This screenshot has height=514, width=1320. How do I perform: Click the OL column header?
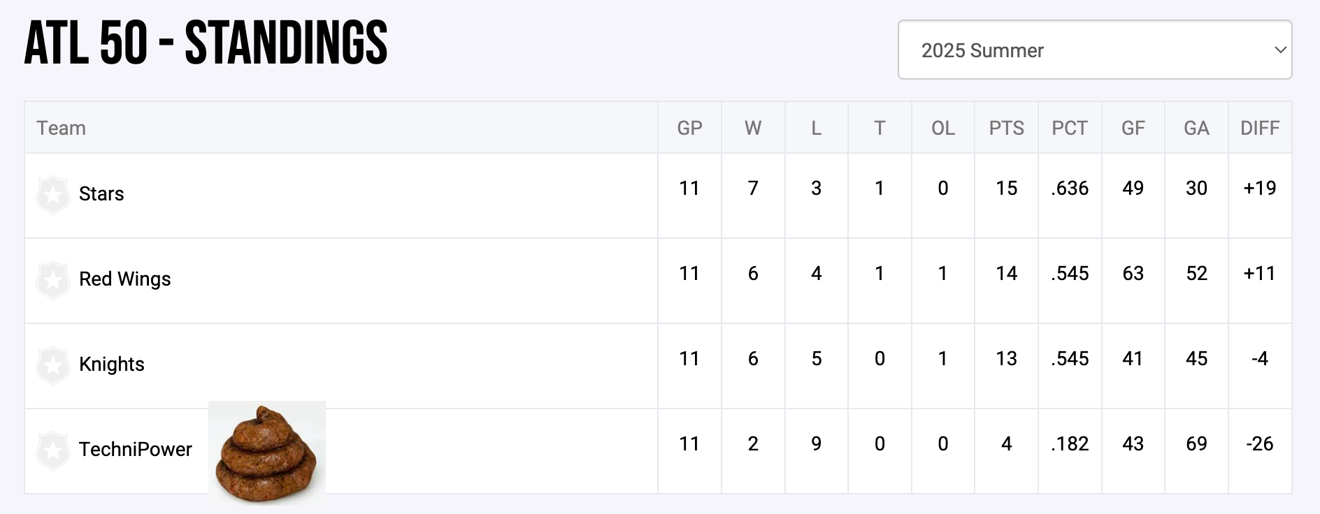point(943,128)
